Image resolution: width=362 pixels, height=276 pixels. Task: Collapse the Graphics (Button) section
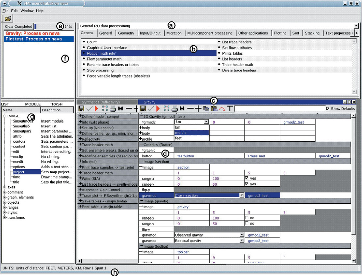tap(142, 145)
